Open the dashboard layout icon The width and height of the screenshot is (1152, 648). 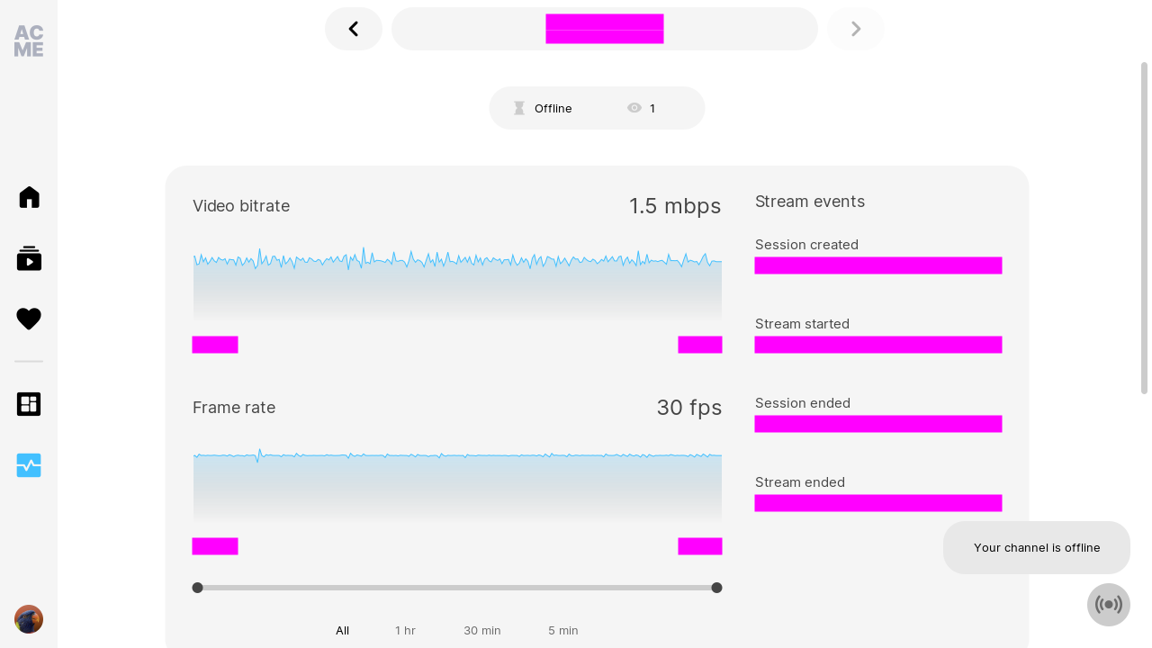(29, 404)
